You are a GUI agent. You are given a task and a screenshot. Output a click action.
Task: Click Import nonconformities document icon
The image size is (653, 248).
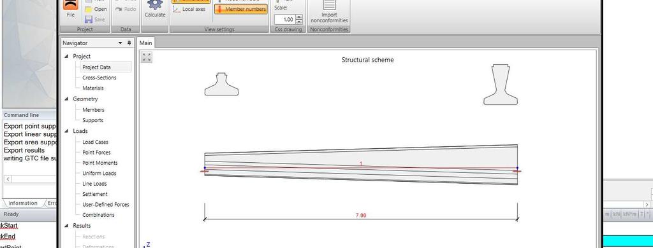point(329,4)
